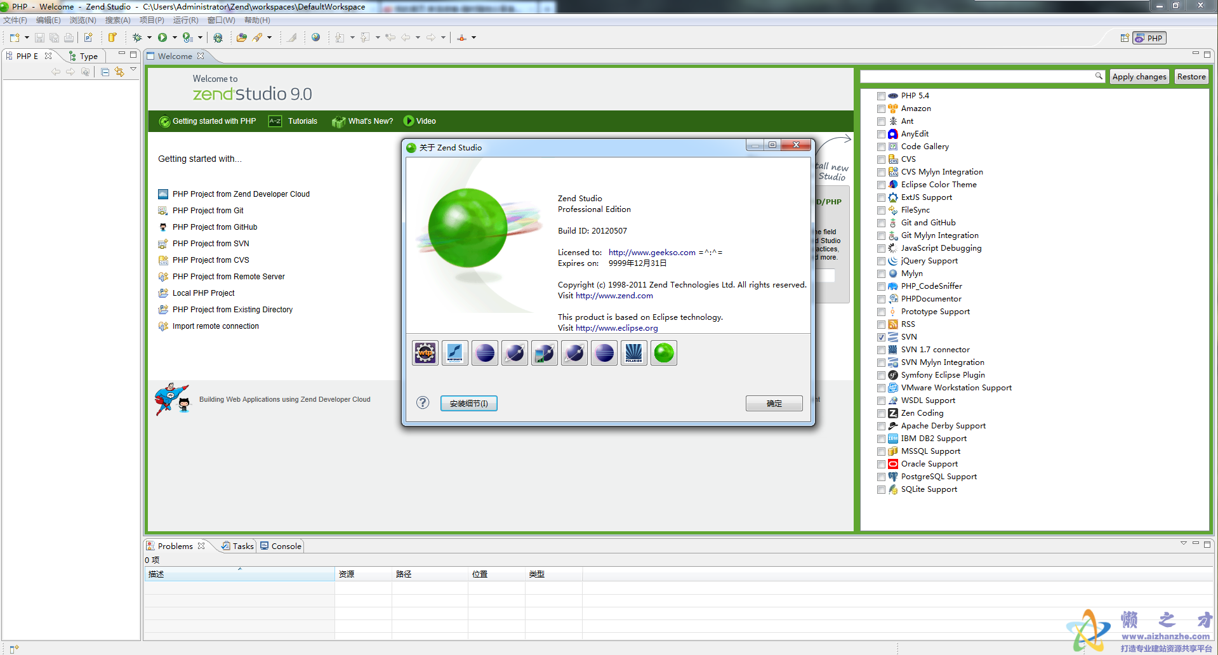Screen dimensions: 1218x655
Task: Toggle the SQLite Support checkbox
Action: coord(881,489)
